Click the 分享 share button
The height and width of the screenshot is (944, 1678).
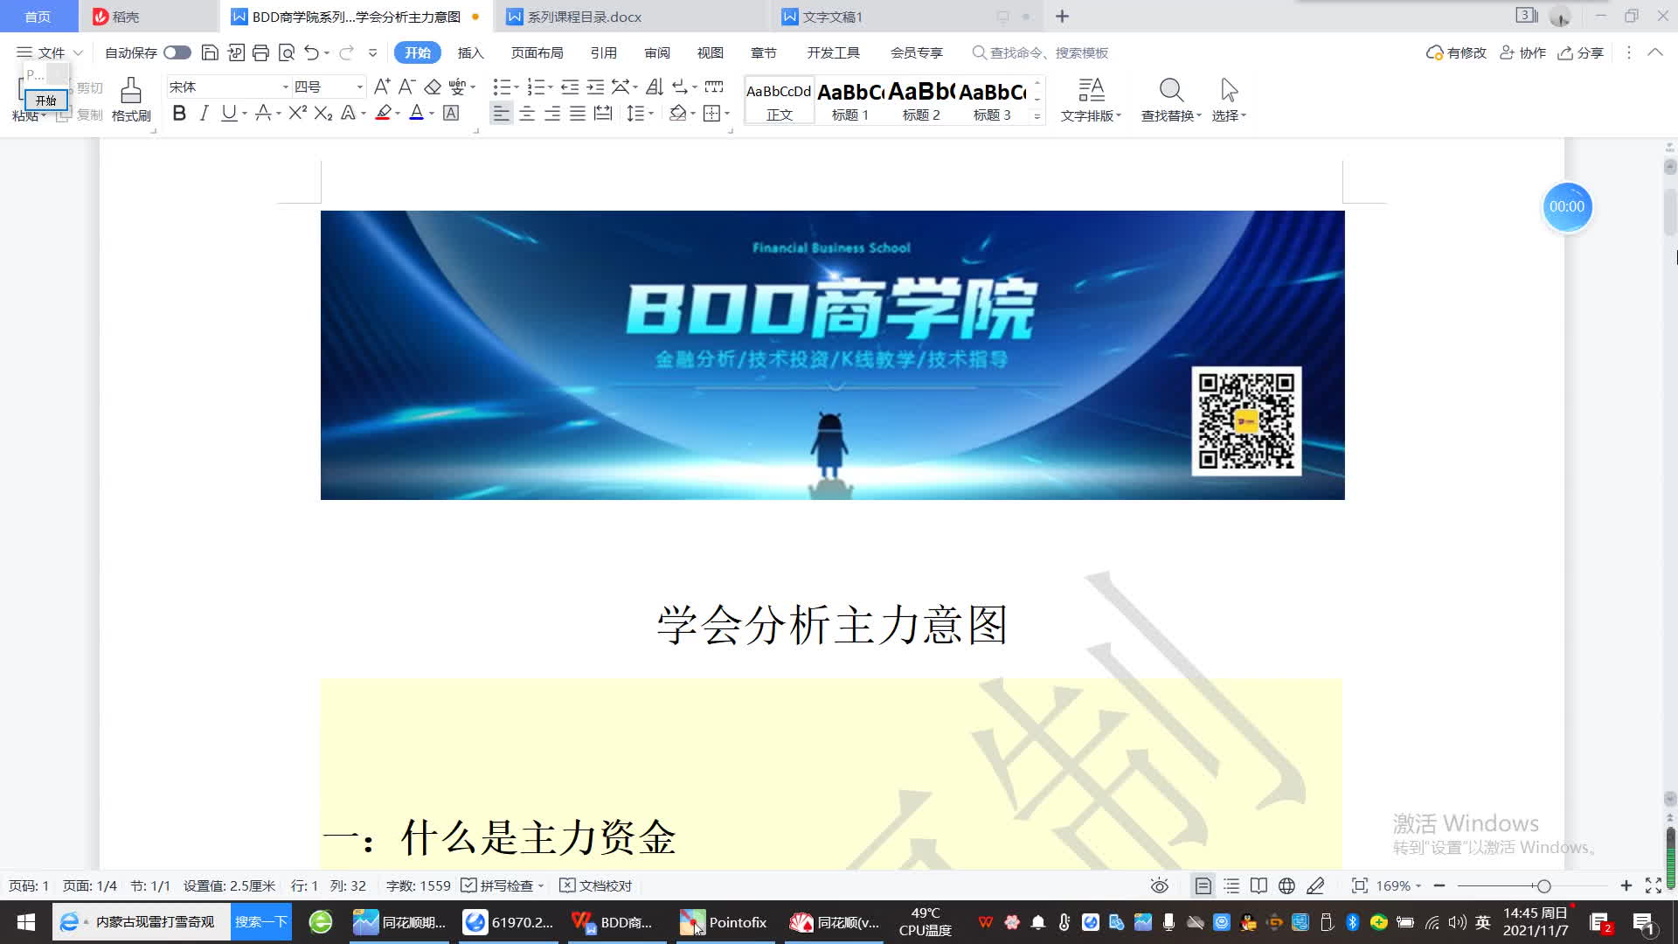(1581, 52)
